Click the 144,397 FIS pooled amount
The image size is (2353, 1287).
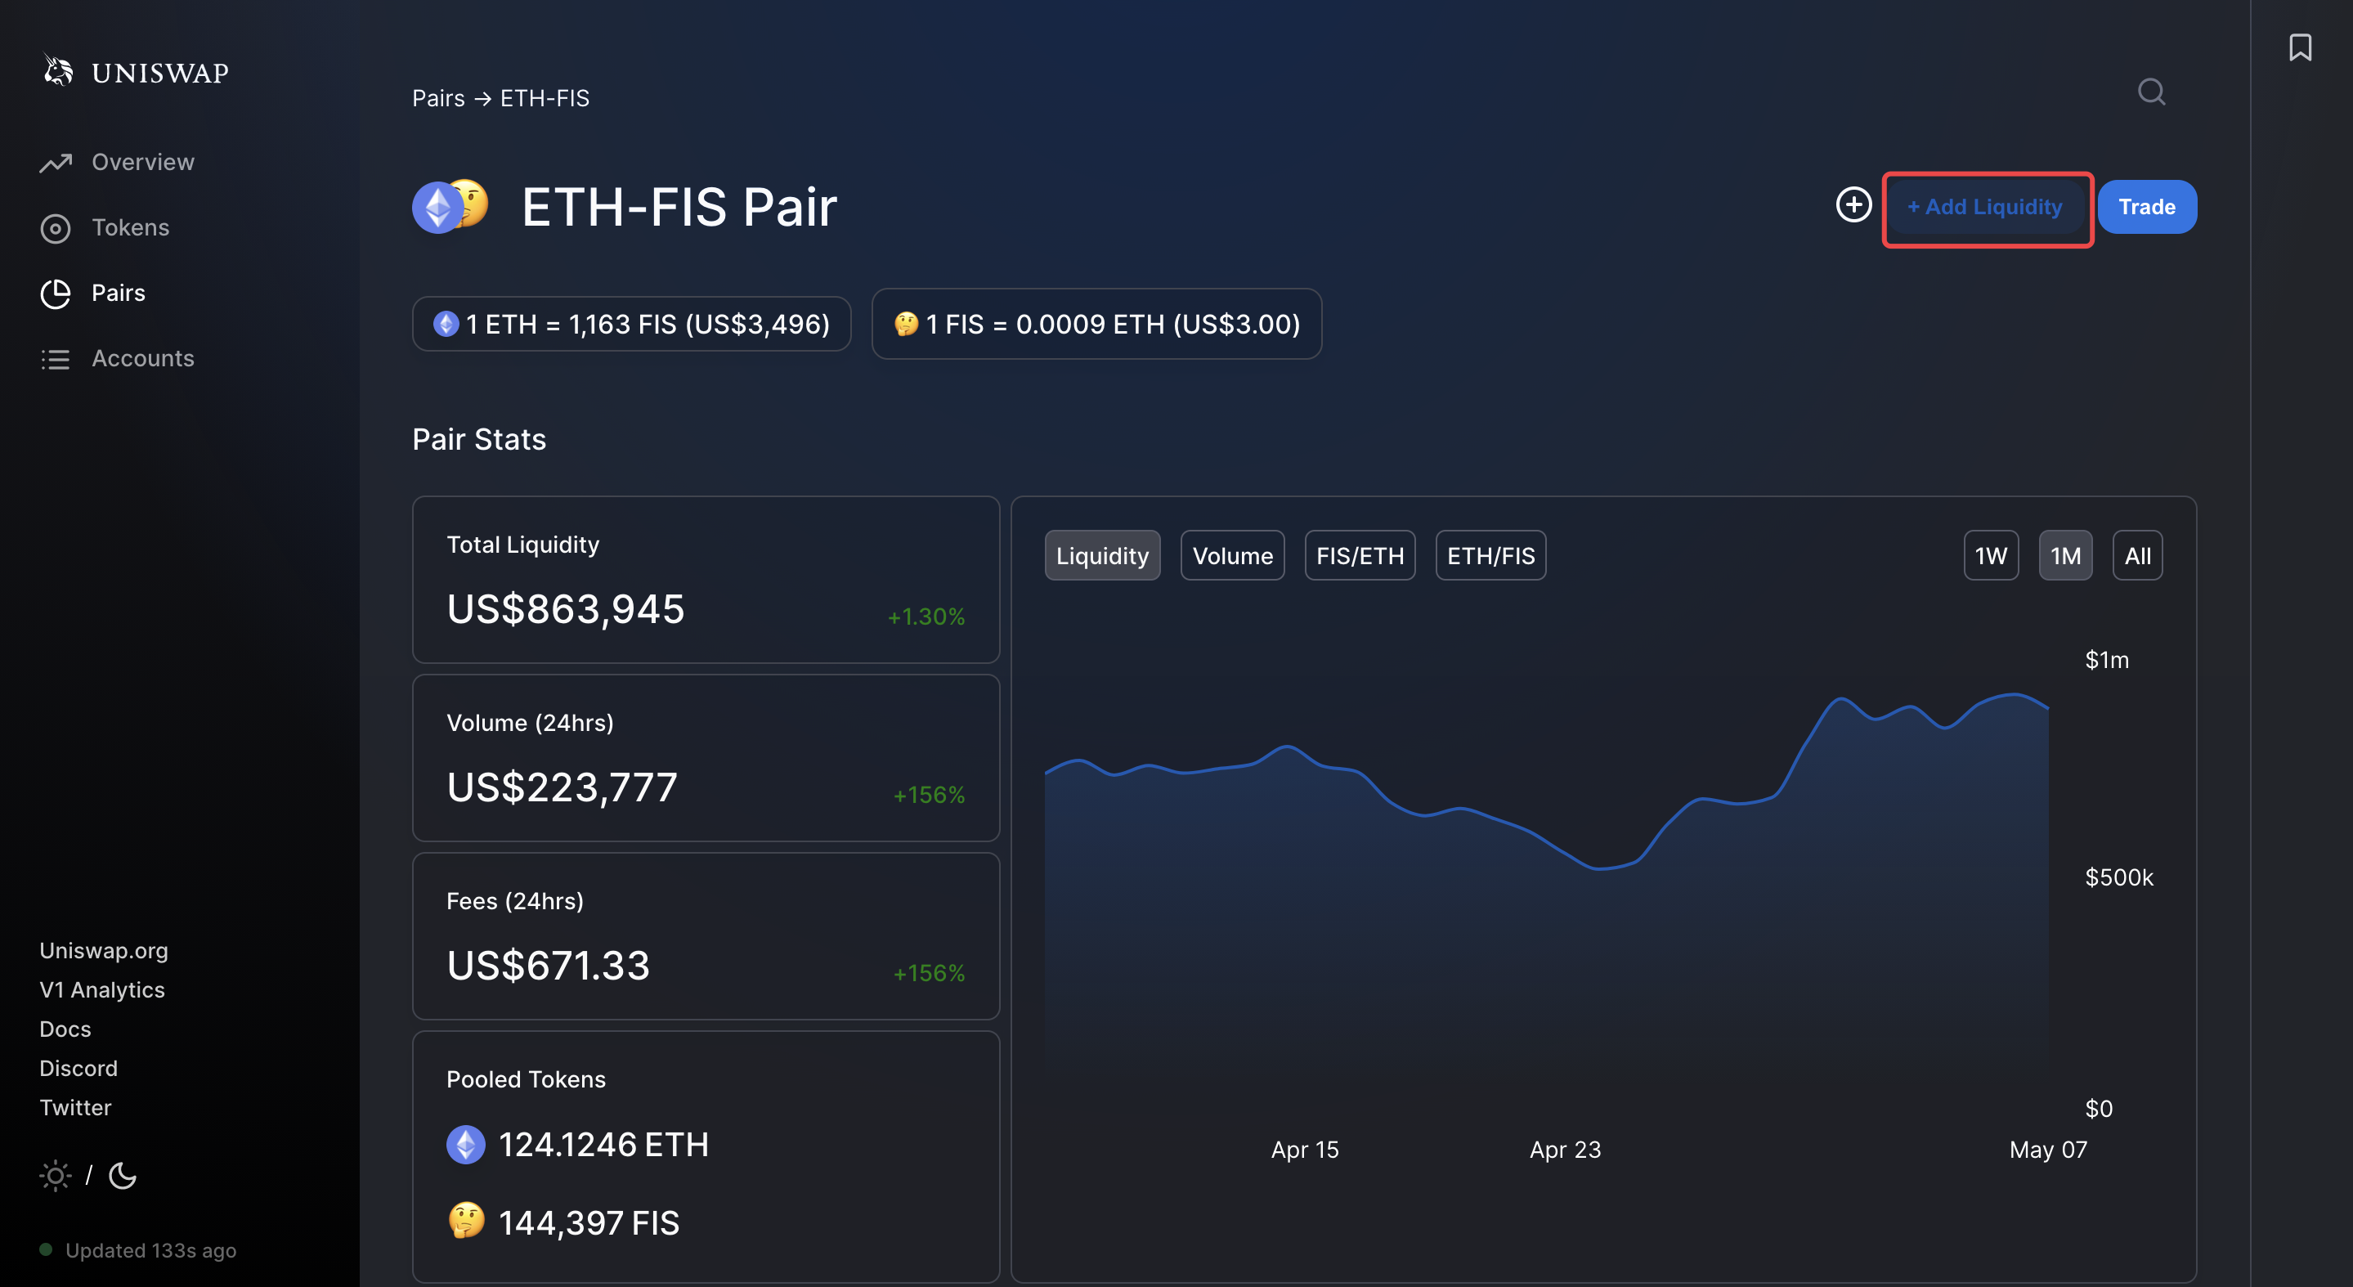pyautogui.click(x=589, y=1224)
